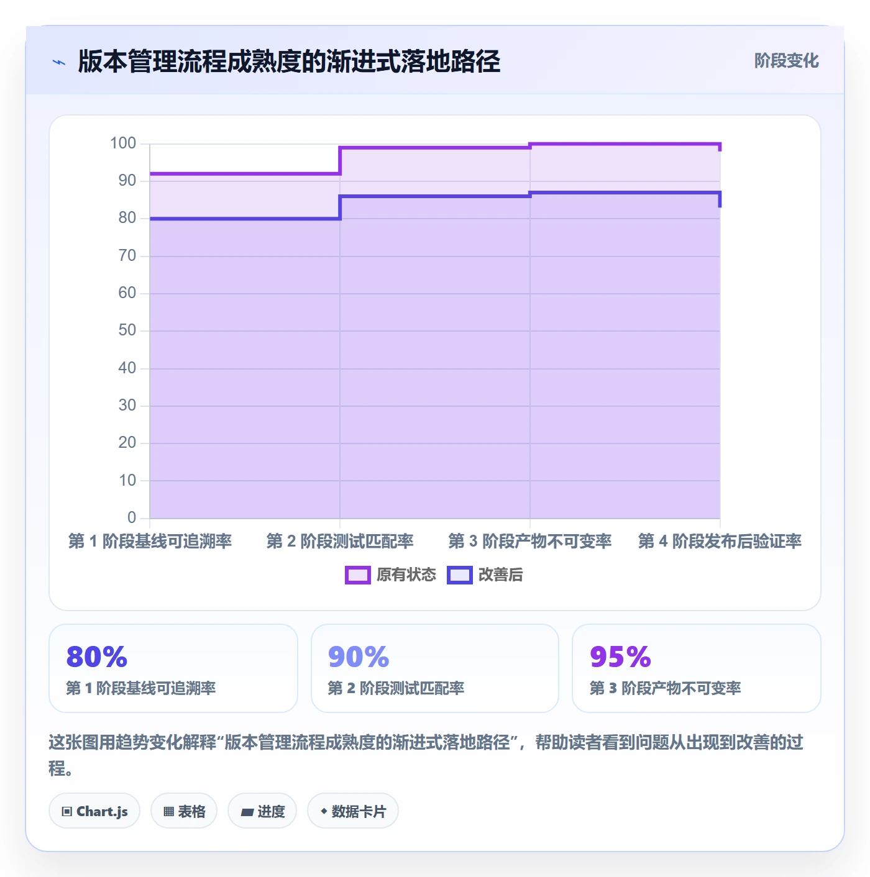Select the 80% stat card
The image size is (870, 877).
click(173, 668)
